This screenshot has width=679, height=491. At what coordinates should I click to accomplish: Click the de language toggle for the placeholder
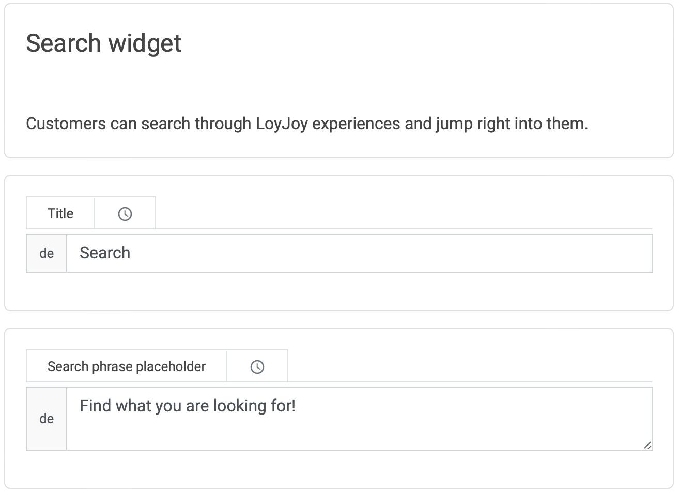tap(47, 419)
